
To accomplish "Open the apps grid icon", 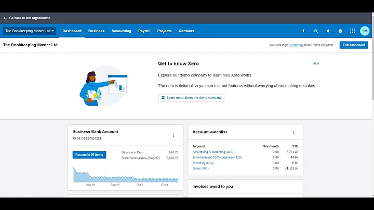I will coord(353,31).
